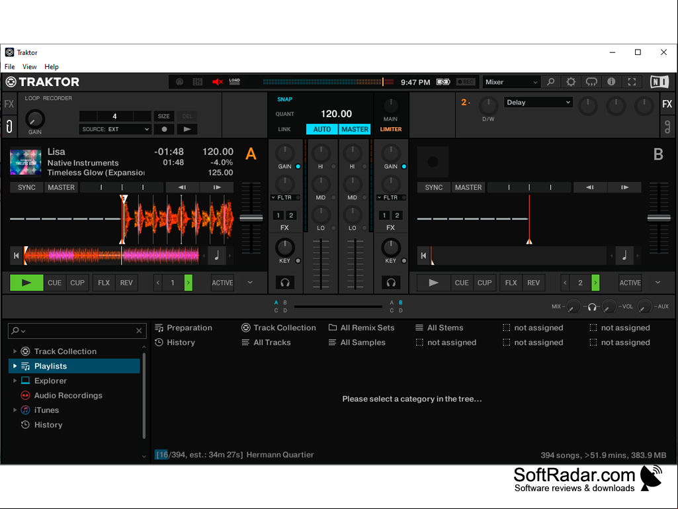Image resolution: width=678 pixels, height=509 pixels.
Task: Click the red audio mute indicator icon
Action: pos(217,82)
